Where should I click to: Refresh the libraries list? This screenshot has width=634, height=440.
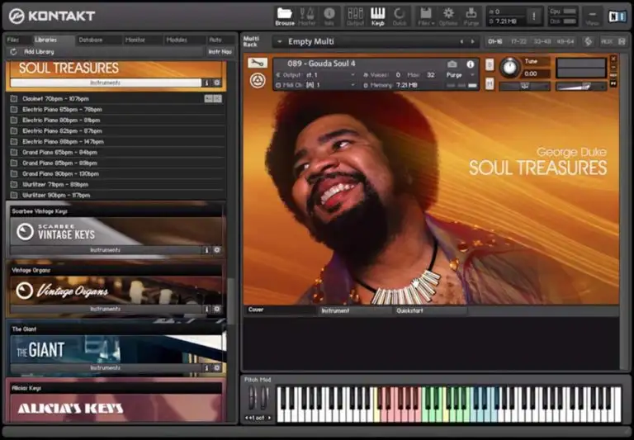pos(13,52)
